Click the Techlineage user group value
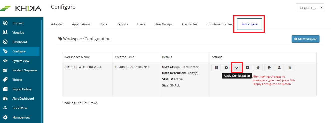Viewport: 331px width, 123px height. click(190, 67)
